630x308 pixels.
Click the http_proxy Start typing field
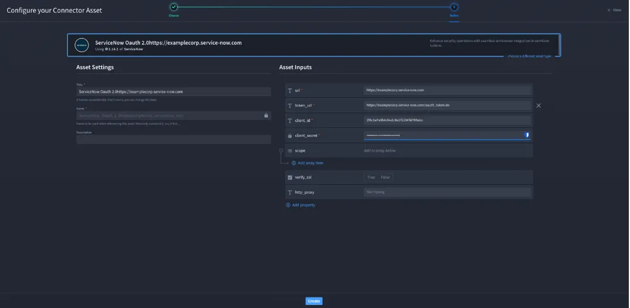[447, 192]
